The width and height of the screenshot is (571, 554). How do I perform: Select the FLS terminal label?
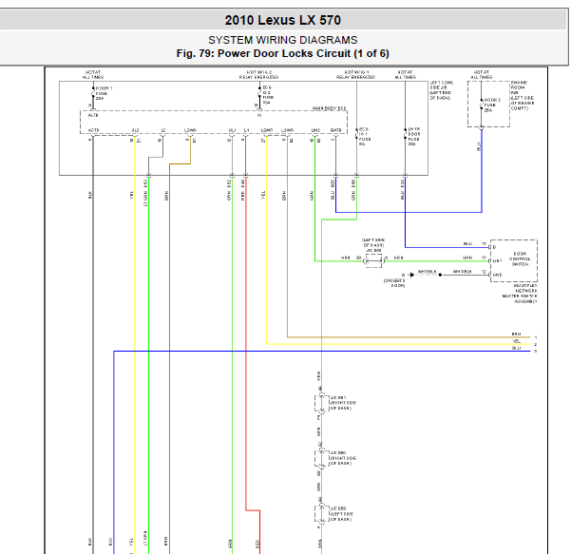[x=135, y=130]
